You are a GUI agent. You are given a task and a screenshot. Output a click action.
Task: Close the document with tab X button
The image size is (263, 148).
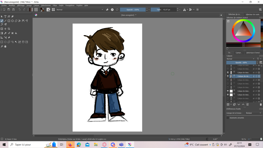(221, 15)
